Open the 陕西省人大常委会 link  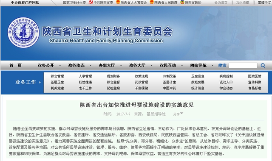(x=134, y=3)
